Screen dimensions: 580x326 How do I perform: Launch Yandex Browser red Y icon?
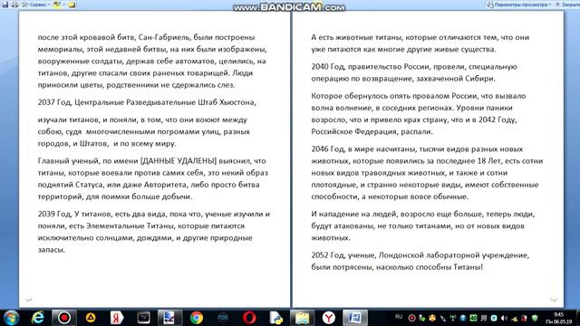point(328,318)
